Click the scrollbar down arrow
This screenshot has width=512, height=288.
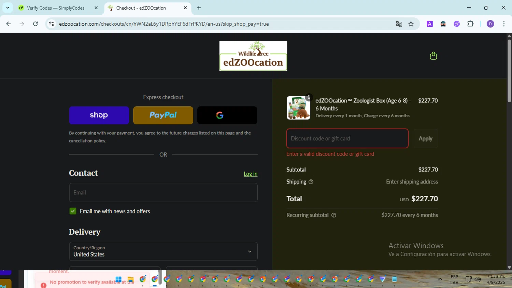[509, 268]
